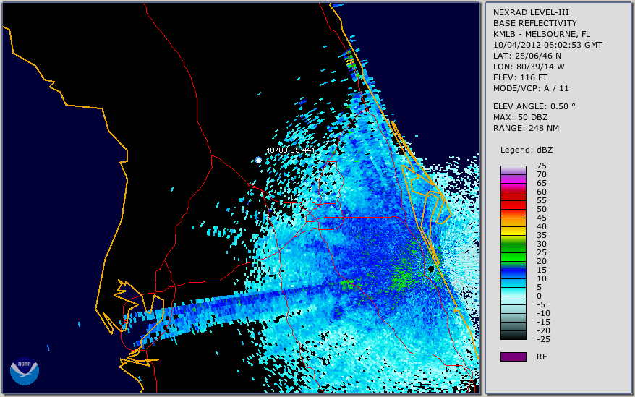Click the orange 40 dBZ legend band

[x=513, y=222]
